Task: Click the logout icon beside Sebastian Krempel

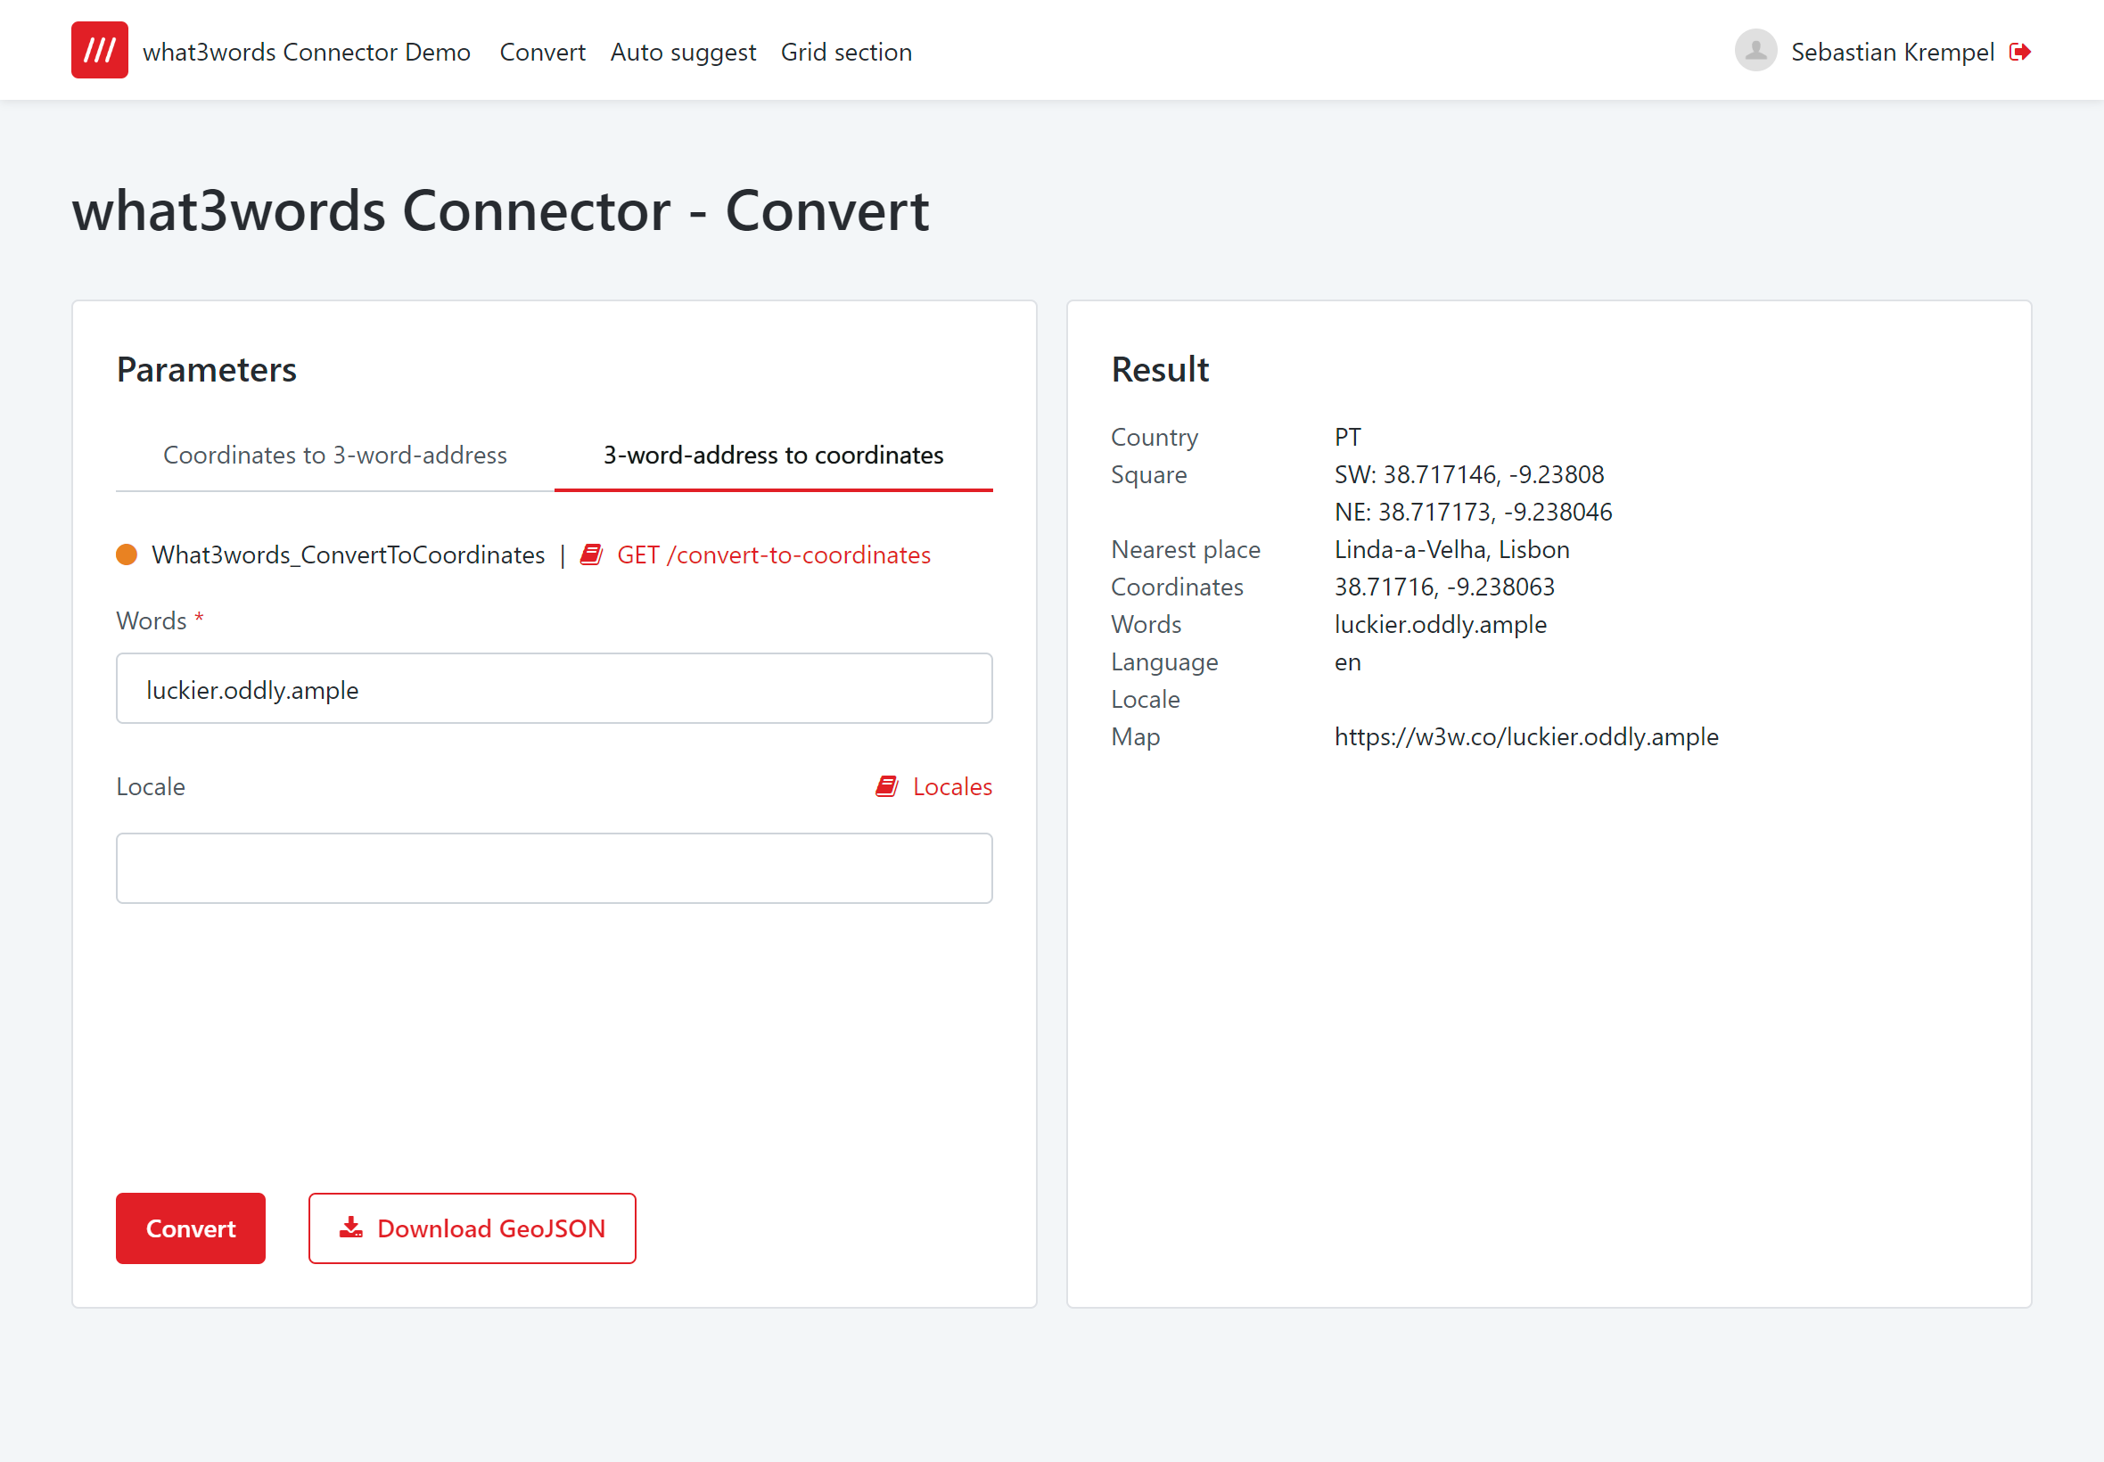Action: click(x=2019, y=53)
